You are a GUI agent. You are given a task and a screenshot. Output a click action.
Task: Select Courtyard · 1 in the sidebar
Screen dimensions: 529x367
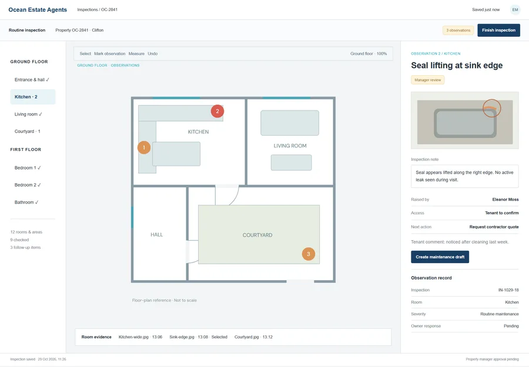pyautogui.click(x=33, y=132)
